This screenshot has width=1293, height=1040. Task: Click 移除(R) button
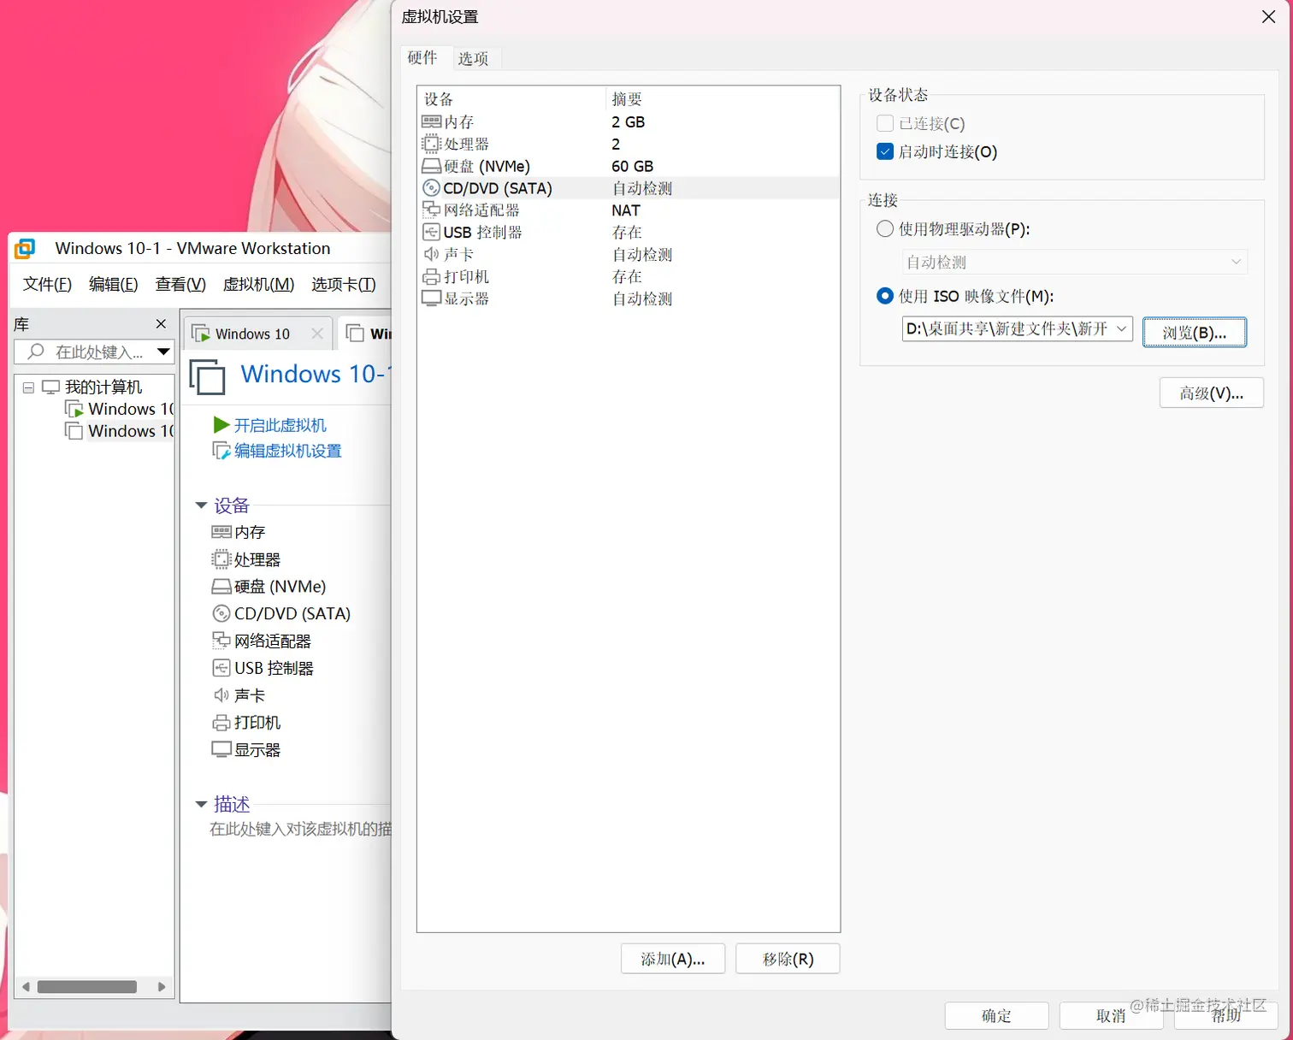coord(788,959)
